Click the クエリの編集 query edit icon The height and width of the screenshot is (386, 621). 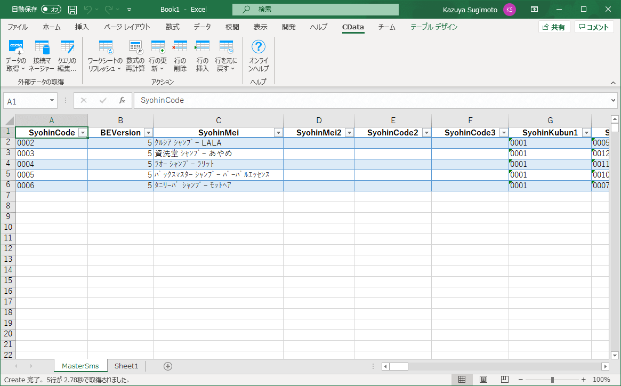(67, 48)
